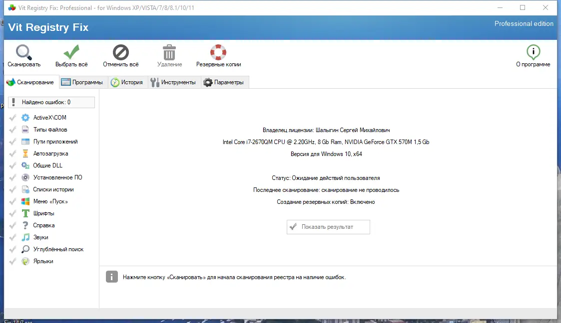Select the Установленное ПО label
The width and height of the screenshot is (561, 323).
[x=57, y=177]
